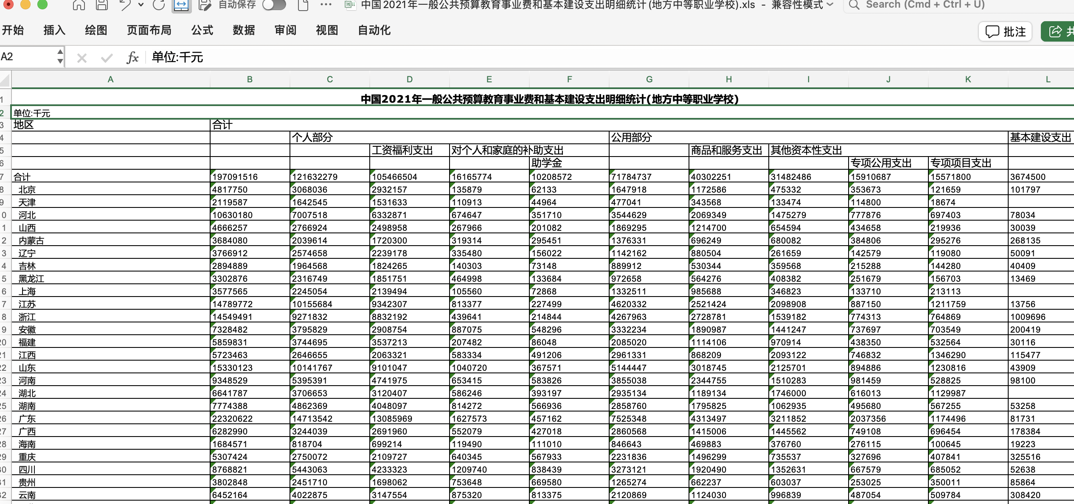Expand the Name Box cell reference dropdown
1074x504 pixels.
60,56
